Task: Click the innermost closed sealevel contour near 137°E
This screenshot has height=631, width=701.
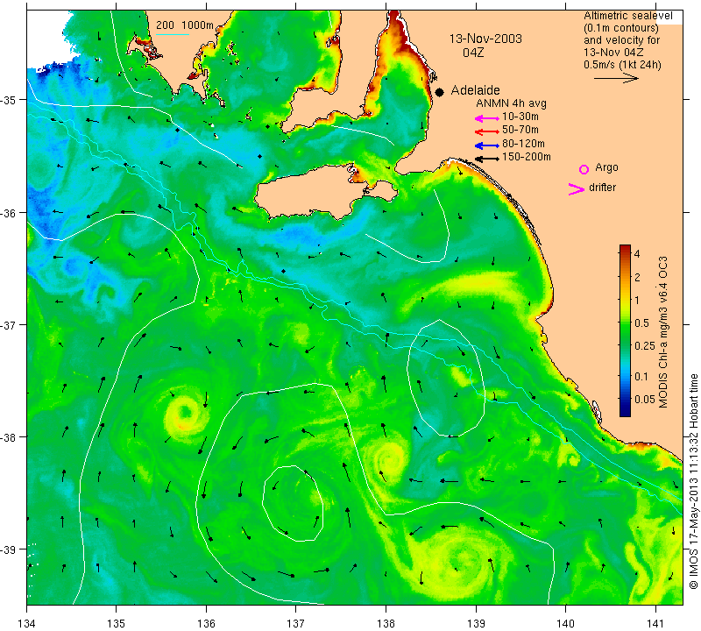Action: tap(293, 503)
